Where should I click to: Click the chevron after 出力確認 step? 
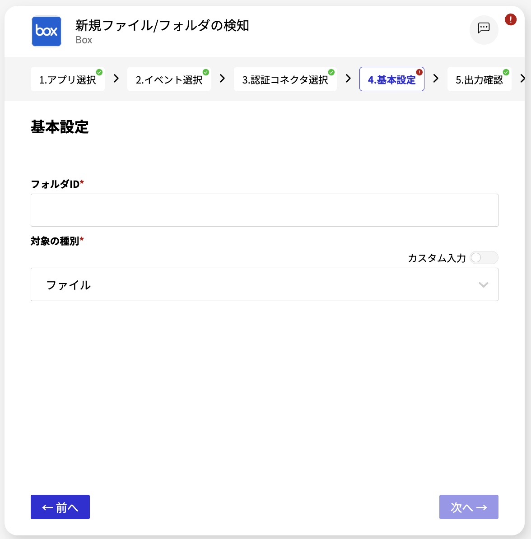522,79
